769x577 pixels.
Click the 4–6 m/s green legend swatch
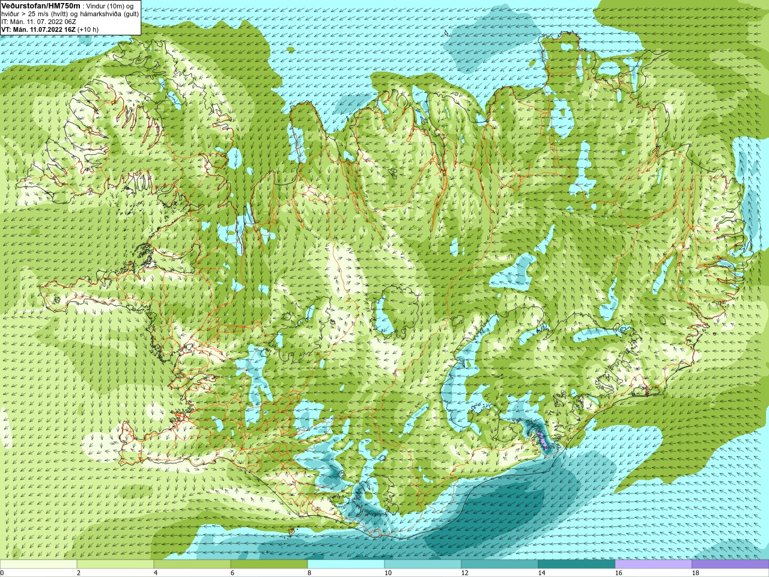192,564
